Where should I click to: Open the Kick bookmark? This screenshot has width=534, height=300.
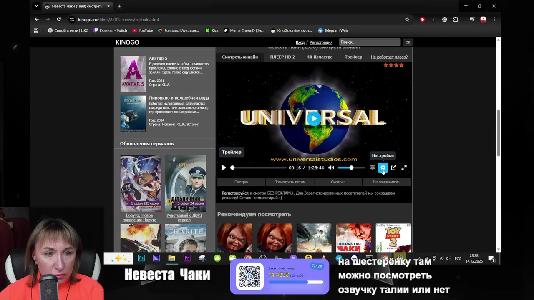212,30
